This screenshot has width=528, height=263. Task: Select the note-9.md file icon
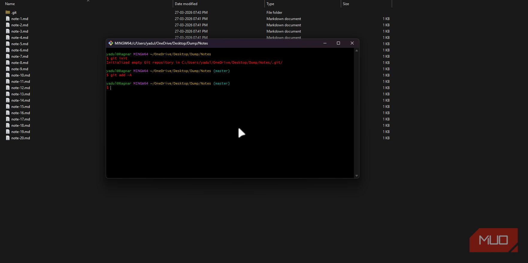pos(8,69)
